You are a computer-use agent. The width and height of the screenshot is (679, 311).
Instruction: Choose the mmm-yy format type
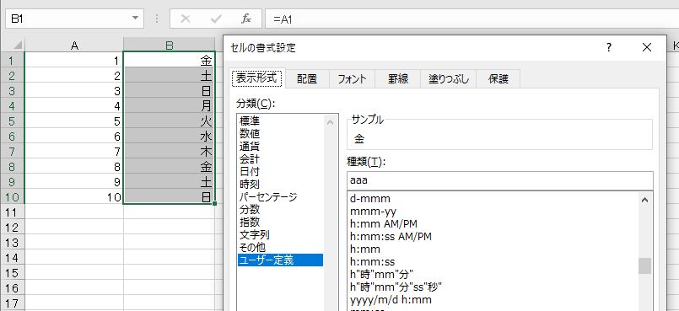point(493,212)
